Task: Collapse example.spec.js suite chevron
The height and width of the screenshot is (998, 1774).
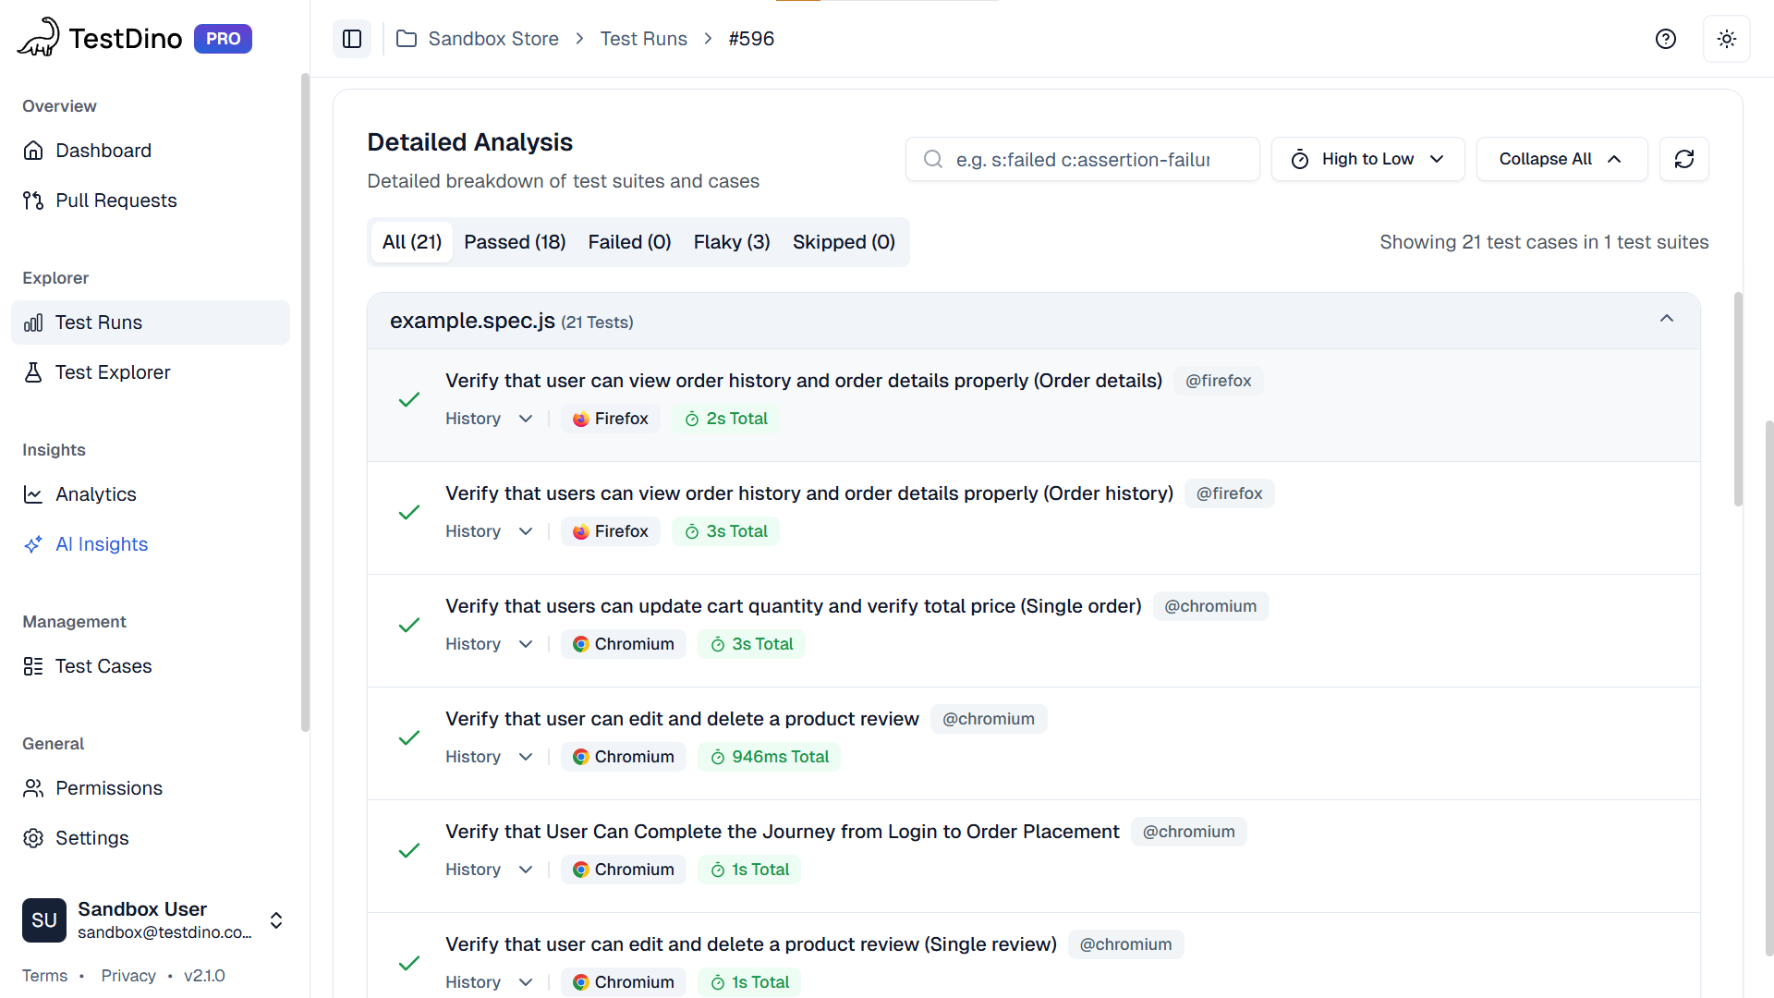Action: coord(1666,319)
